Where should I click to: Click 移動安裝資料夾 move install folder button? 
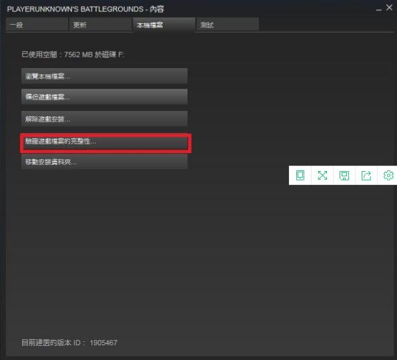pyautogui.click(x=104, y=162)
